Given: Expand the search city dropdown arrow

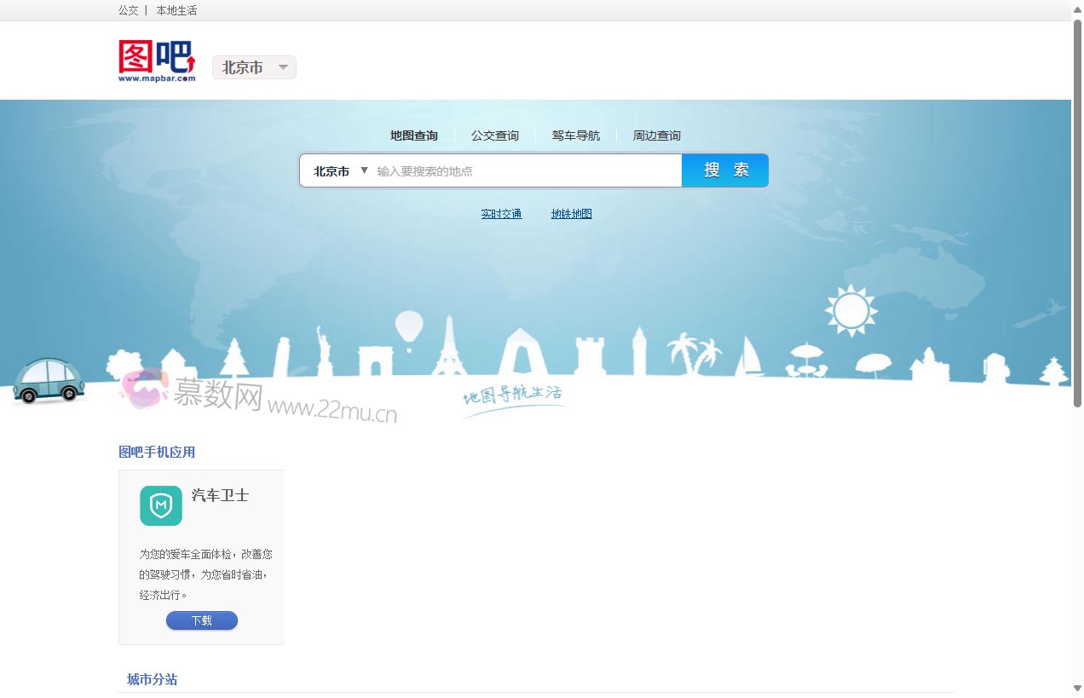Looking at the screenshot, I should tap(364, 170).
